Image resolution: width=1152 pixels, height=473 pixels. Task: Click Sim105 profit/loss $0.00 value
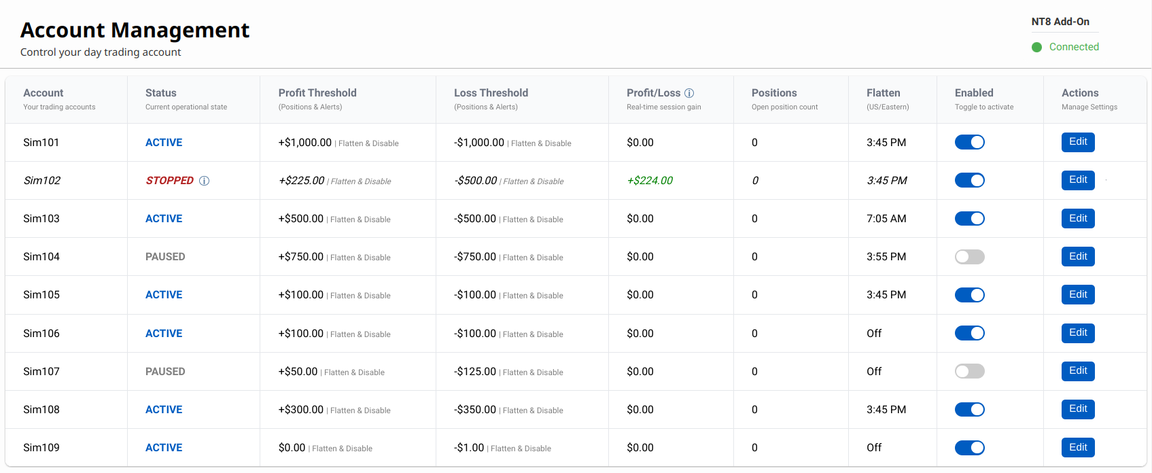tap(640, 295)
